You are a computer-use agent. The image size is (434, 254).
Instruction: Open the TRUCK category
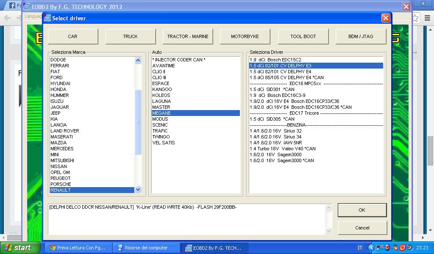130,36
